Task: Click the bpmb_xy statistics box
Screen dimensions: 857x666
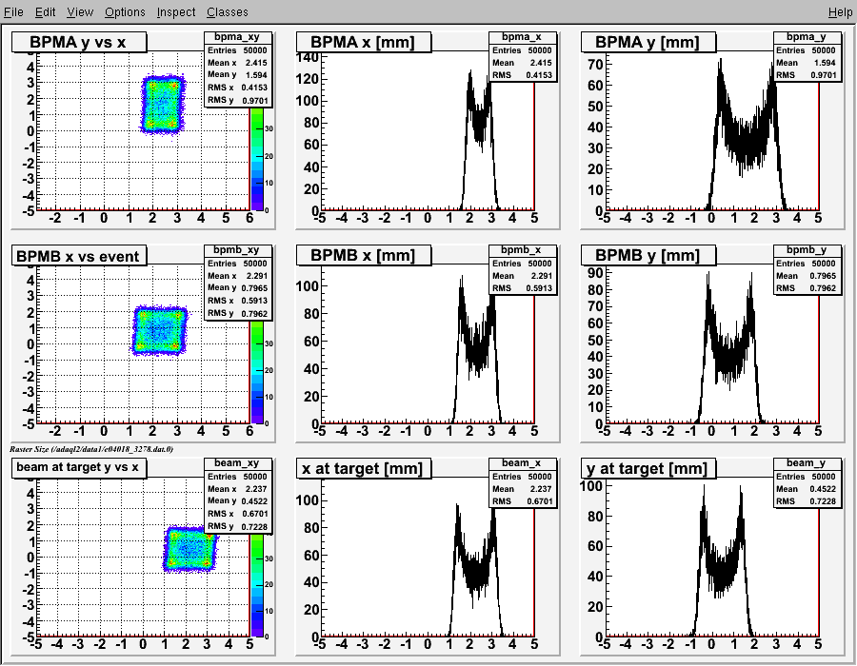Action: (238, 283)
